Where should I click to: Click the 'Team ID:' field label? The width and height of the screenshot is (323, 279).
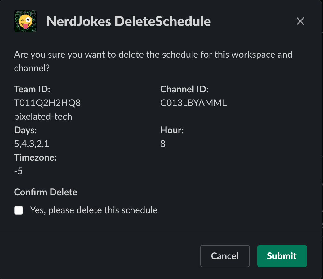tap(32, 89)
